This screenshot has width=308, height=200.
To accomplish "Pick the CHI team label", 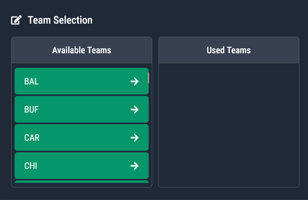I will coord(31,166).
